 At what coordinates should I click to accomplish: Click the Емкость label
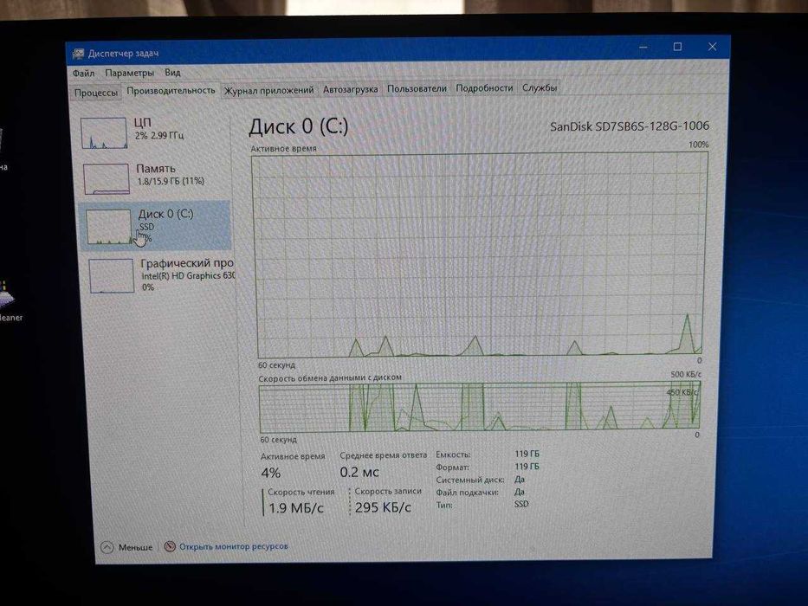coord(453,455)
